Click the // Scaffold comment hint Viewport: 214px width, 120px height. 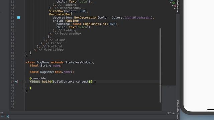pyautogui.click(x=52, y=46)
